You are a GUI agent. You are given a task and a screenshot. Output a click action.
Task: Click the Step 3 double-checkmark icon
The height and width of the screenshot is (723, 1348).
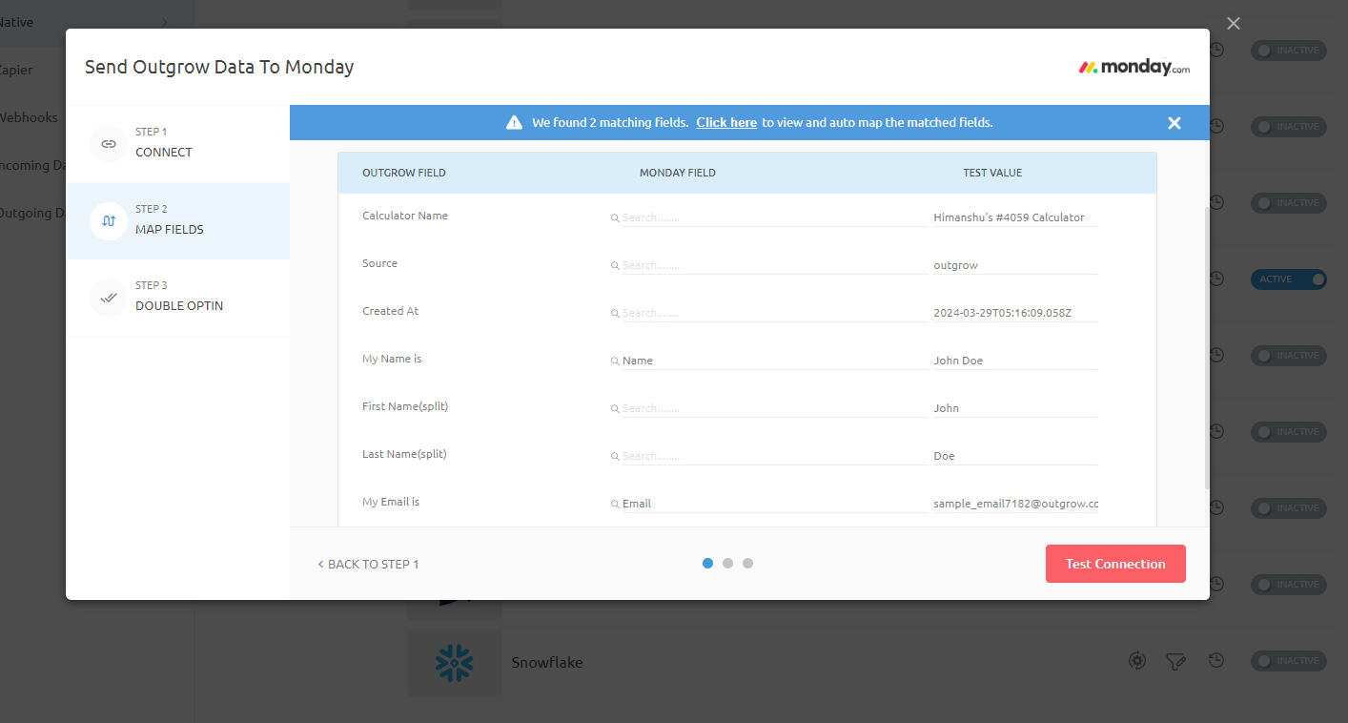click(x=109, y=297)
